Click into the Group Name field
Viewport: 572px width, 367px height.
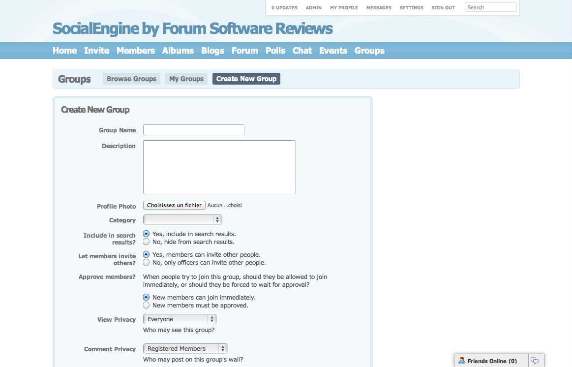pos(194,130)
